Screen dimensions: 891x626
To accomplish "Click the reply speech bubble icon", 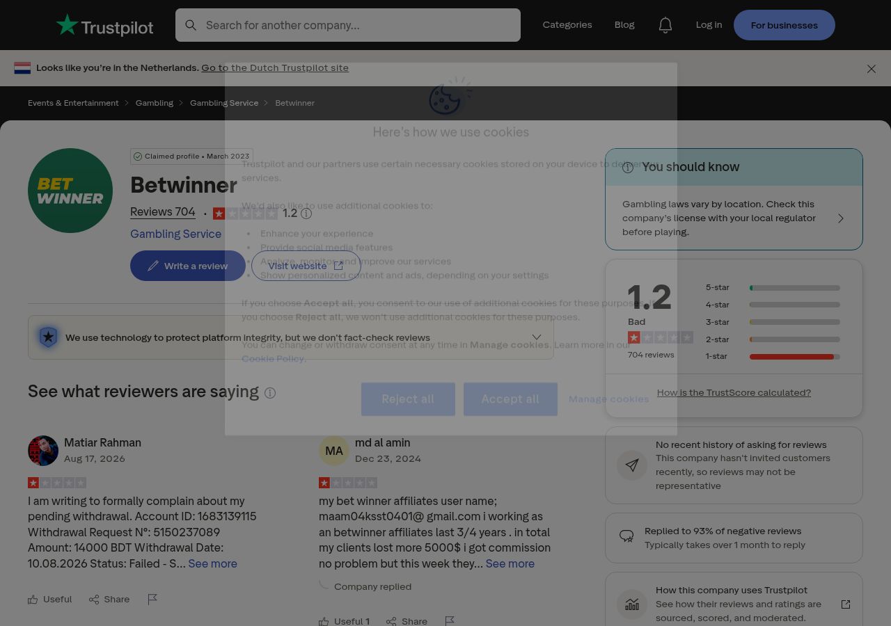I will (626, 536).
